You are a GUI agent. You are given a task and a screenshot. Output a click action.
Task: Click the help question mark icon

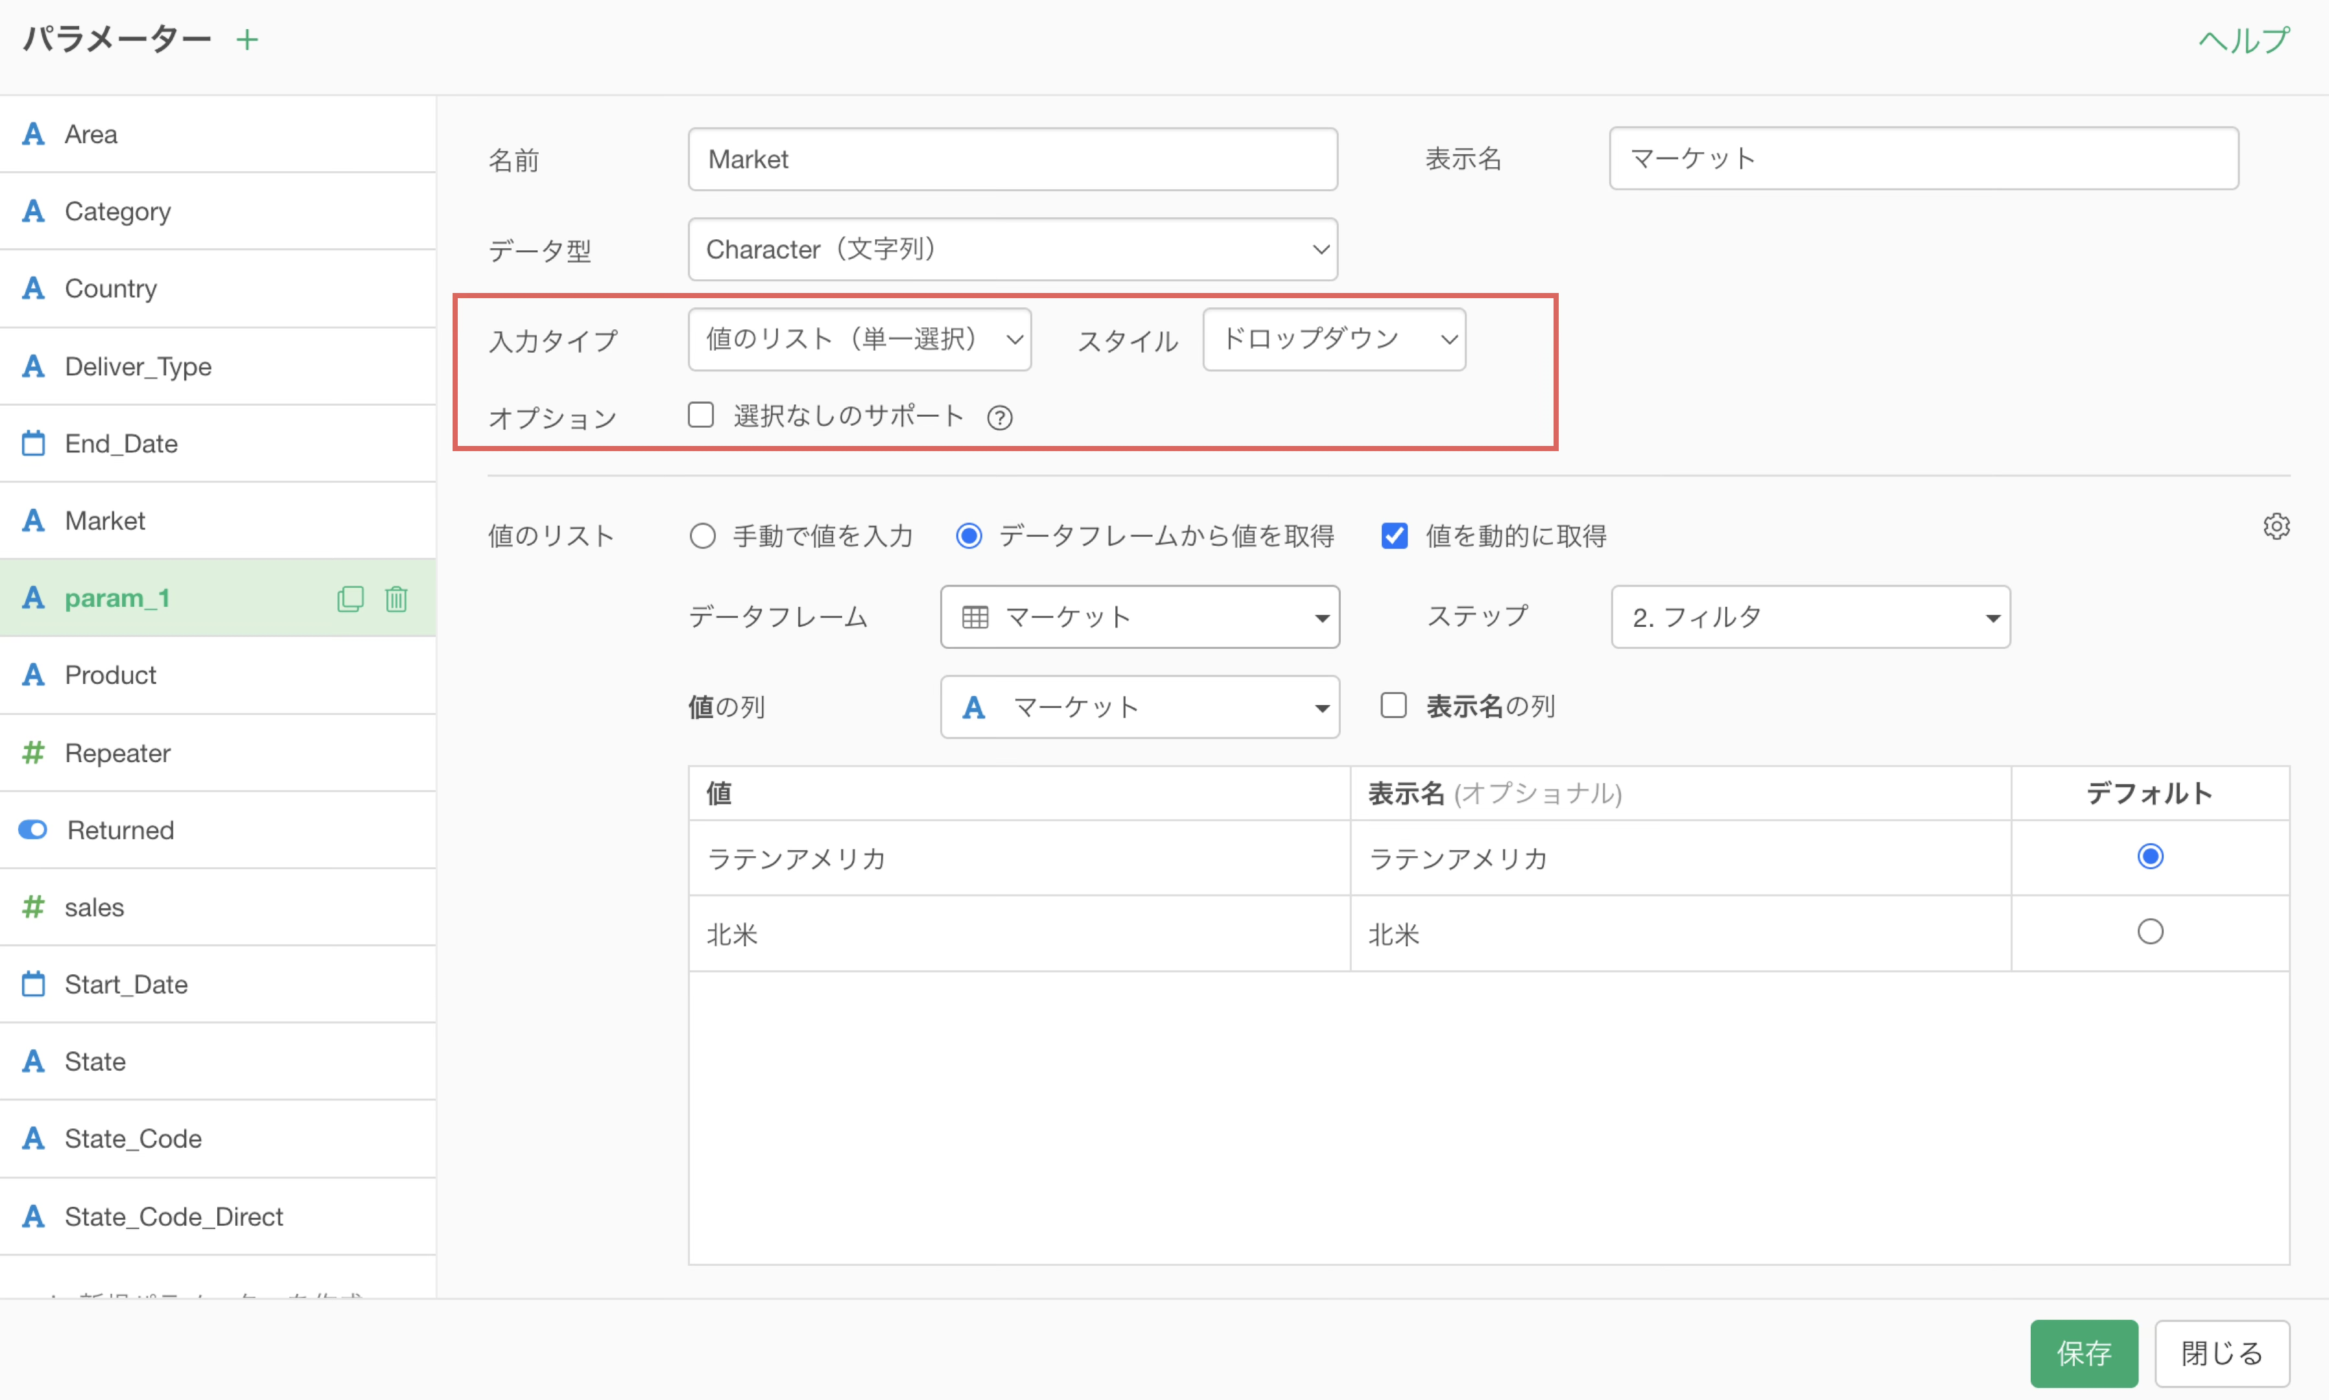coord(999,417)
